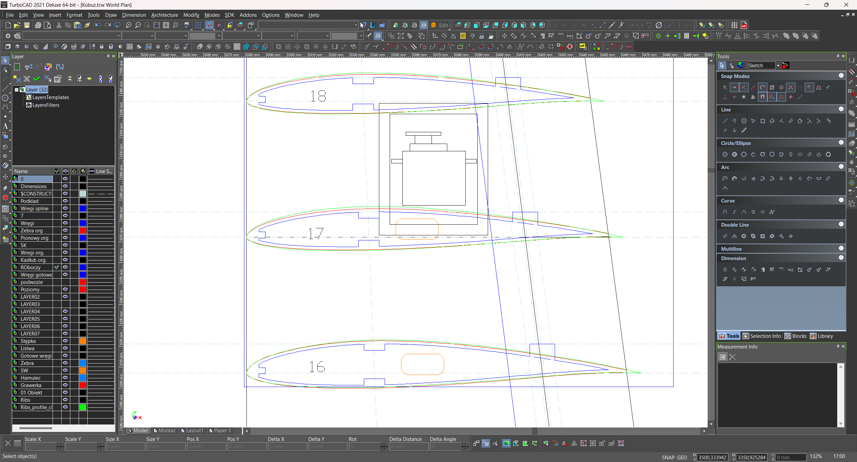Click the Save file toolbar icon
857x462 pixels.
click(27, 25)
